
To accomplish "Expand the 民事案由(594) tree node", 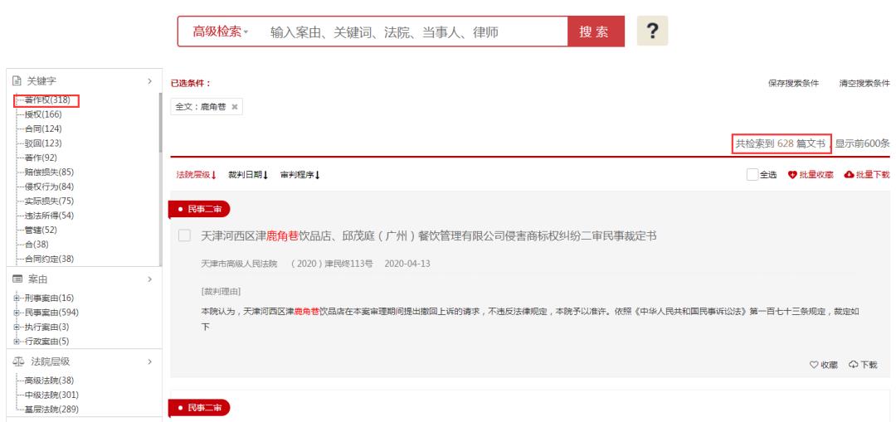I will 16,312.
